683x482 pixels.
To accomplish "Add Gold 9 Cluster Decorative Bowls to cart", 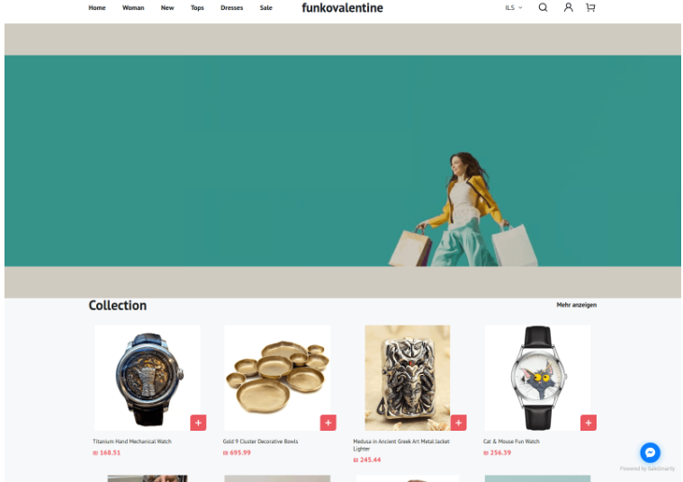I will click(328, 423).
